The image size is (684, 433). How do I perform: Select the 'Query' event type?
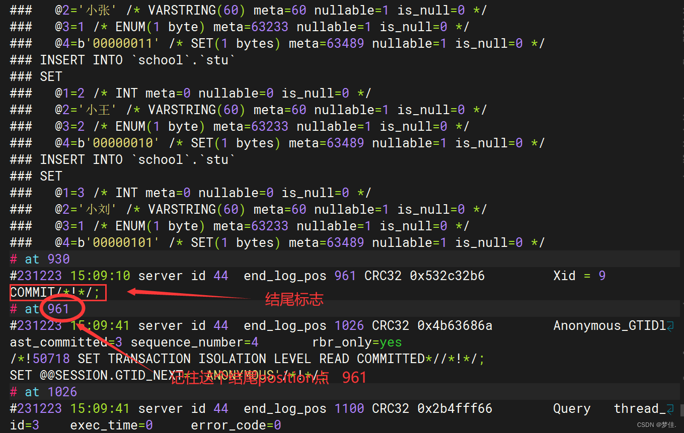[572, 409]
